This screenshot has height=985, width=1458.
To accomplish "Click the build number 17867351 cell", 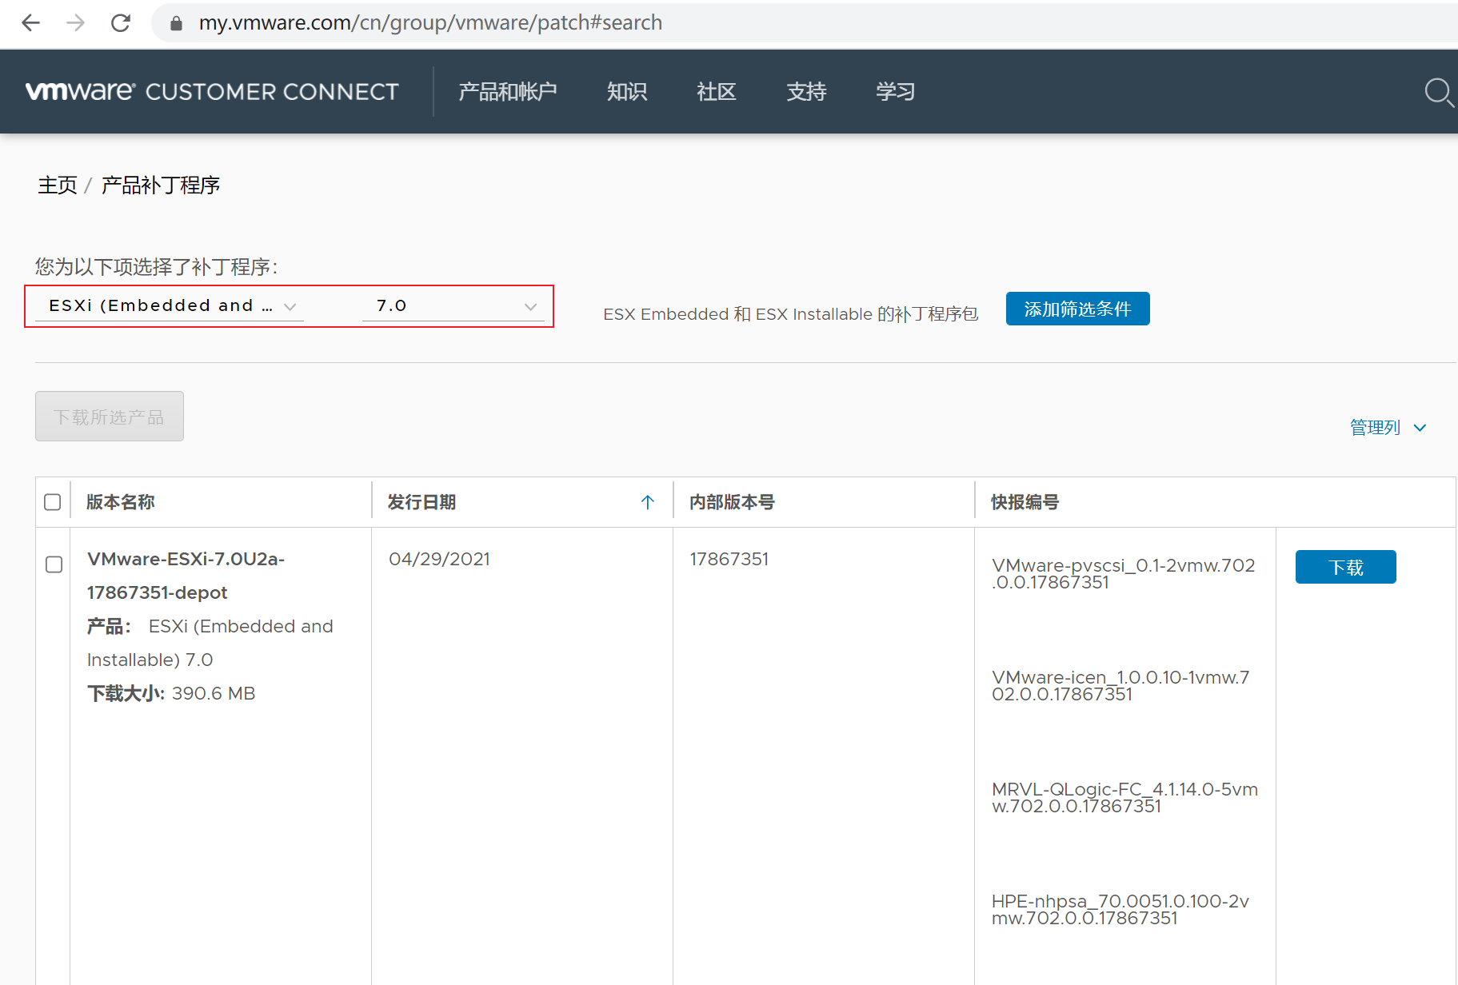I will click(x=729, y=559).
